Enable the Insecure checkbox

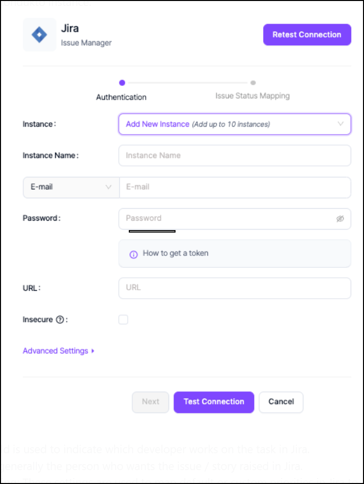(123, 320)
